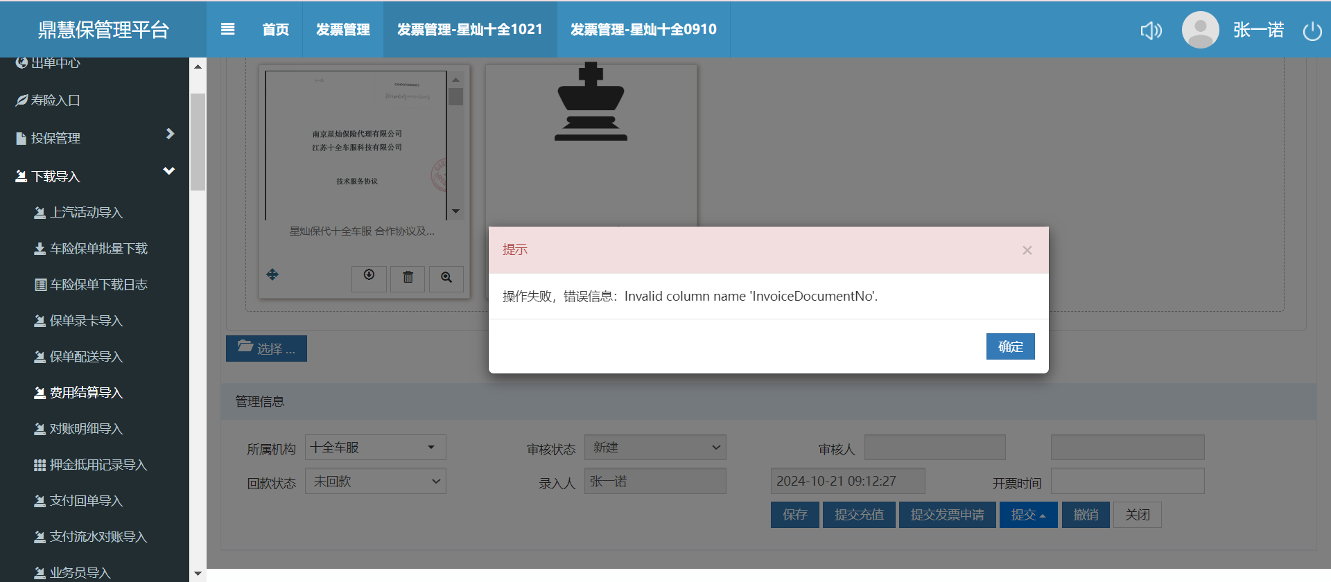Click the document preview scrollbar down arrow
The height and width of the screenshot is (582, 1331).
455,211
